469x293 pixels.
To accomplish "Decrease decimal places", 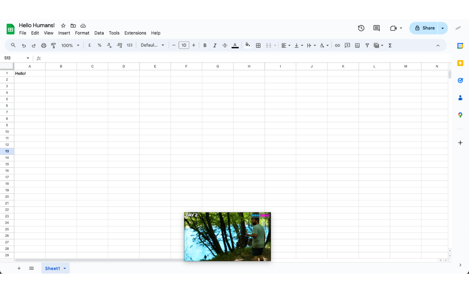I will 109,45.
